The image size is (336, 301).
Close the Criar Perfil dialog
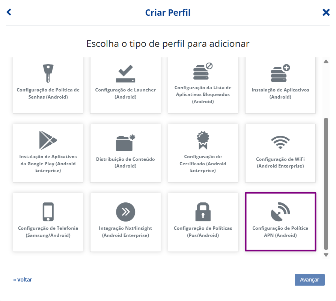pyautogui.click(x=326, y=12)
